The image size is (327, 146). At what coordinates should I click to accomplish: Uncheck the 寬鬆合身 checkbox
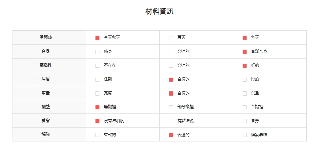[x=245, y=52]
